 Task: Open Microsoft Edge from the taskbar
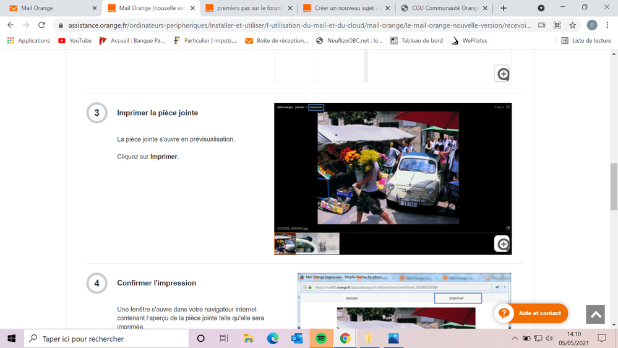pyautogui.click(x=273, y=339)
